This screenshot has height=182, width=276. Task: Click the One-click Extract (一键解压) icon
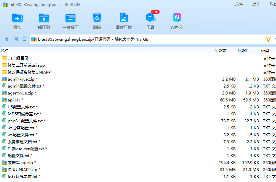70,18
